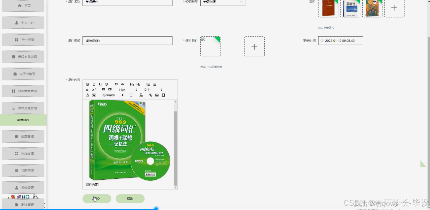Image resolution: width=430 pixels, height=210 pixels.
Task: Open the text color picker
Action: pos(87,95)
